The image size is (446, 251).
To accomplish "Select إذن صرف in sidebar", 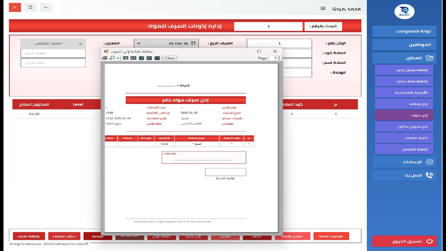I will click(404, 115).
